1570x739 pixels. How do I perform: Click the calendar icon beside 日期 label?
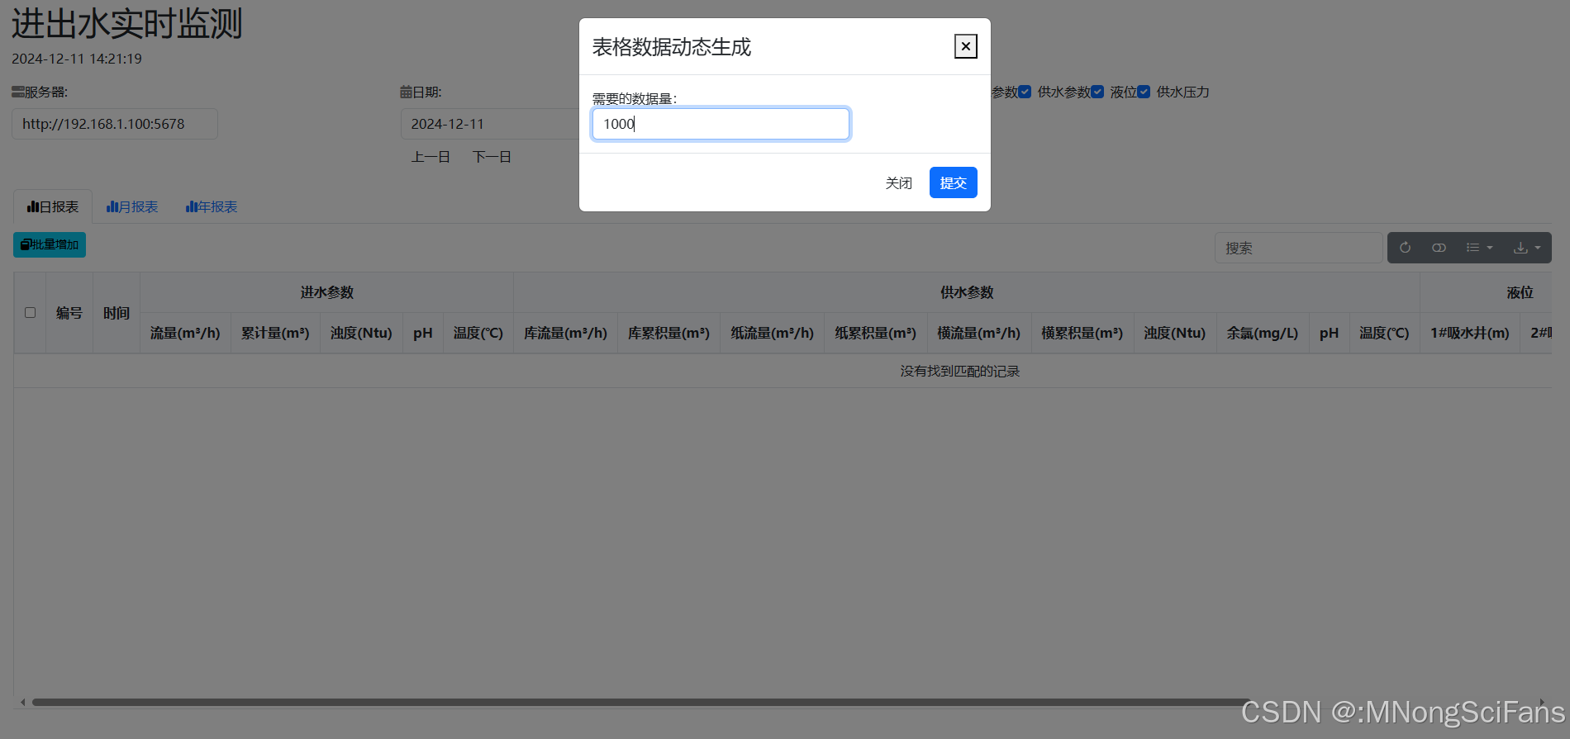click(406, 92)
